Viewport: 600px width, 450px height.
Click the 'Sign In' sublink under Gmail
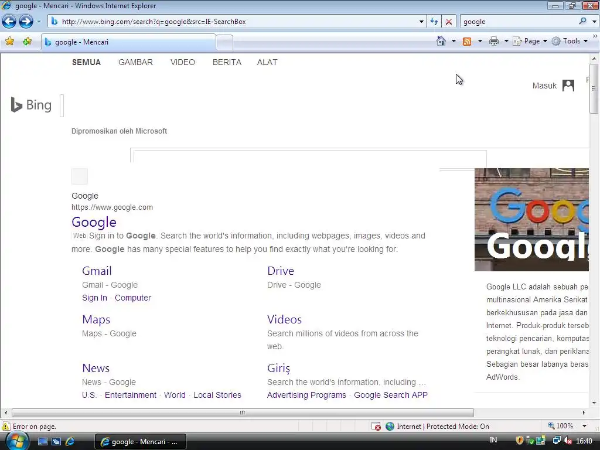[x=94, y=298]
